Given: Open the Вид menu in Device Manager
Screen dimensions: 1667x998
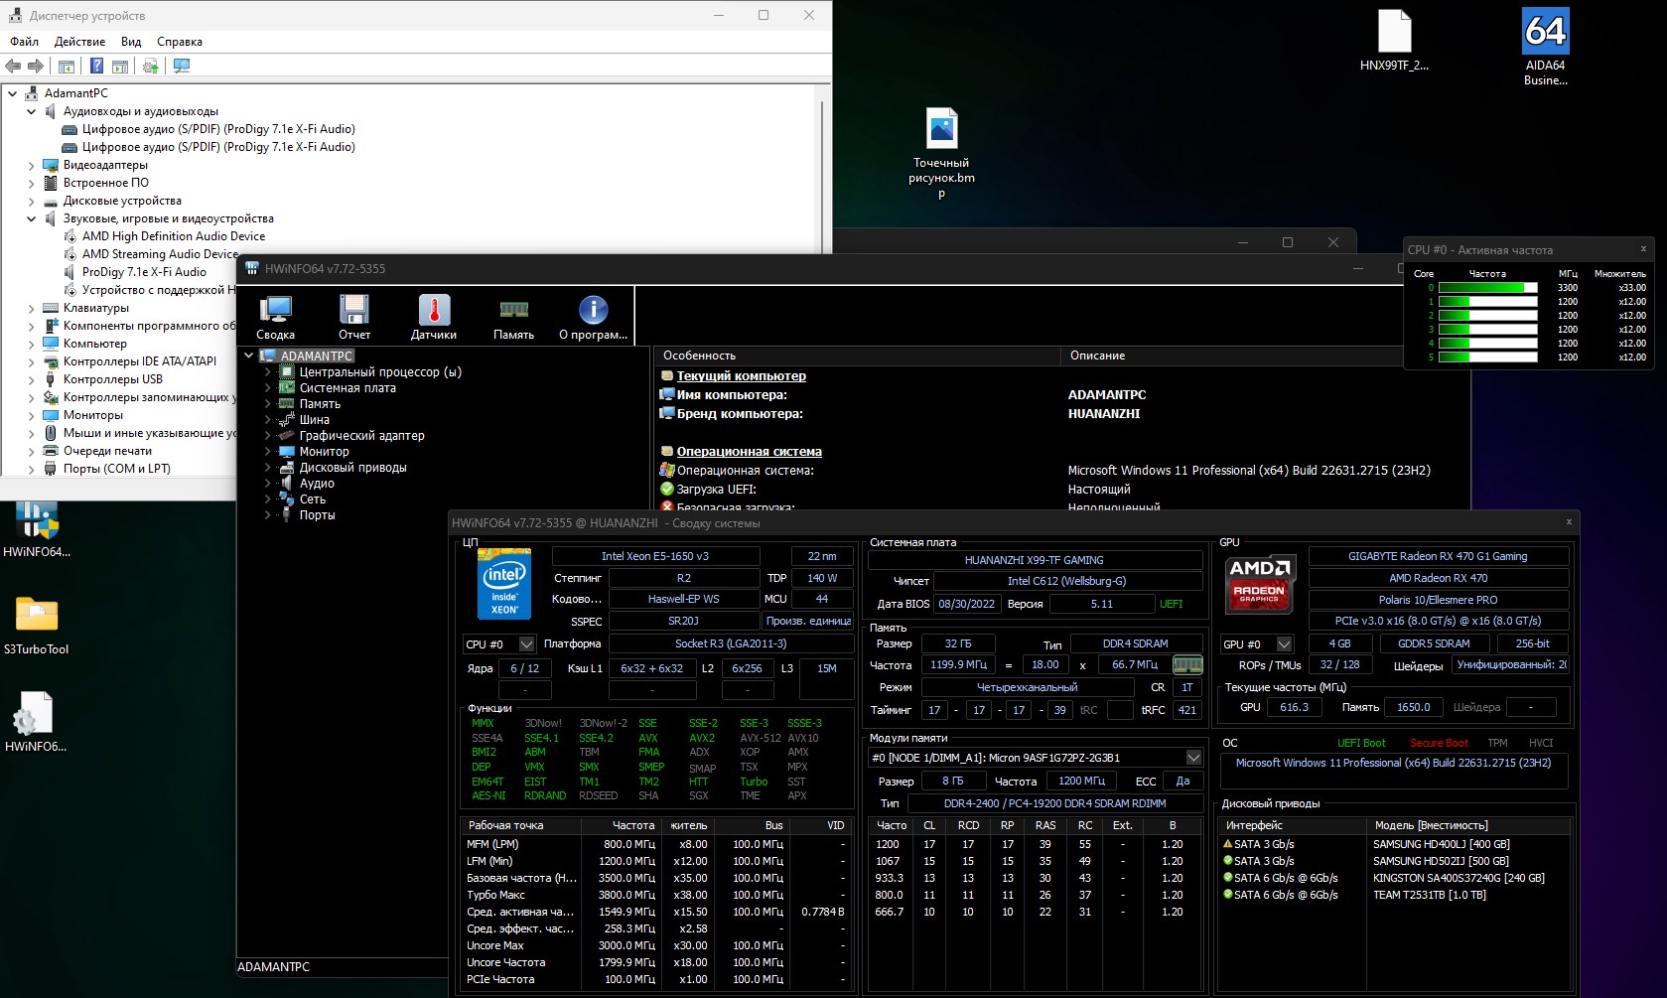Looking at the screenshot, I should 131,42.
